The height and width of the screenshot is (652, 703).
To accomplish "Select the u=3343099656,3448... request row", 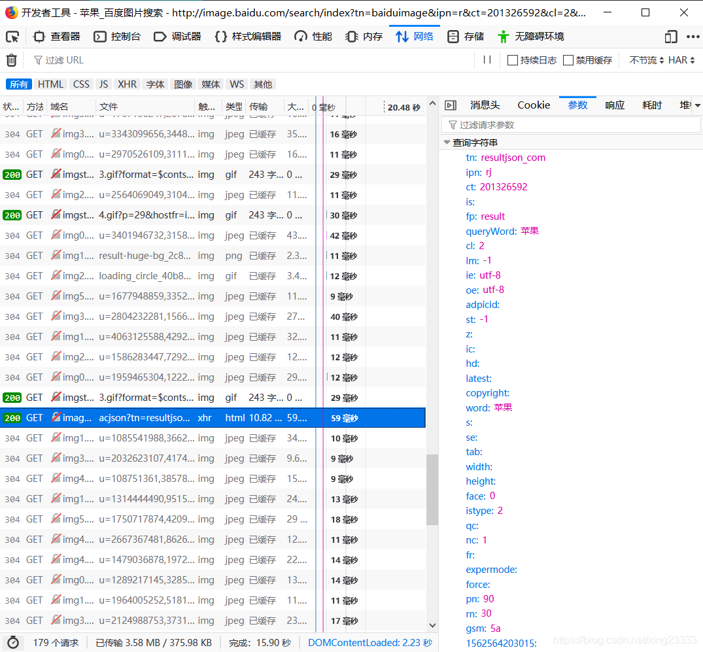I will [213, 134].
